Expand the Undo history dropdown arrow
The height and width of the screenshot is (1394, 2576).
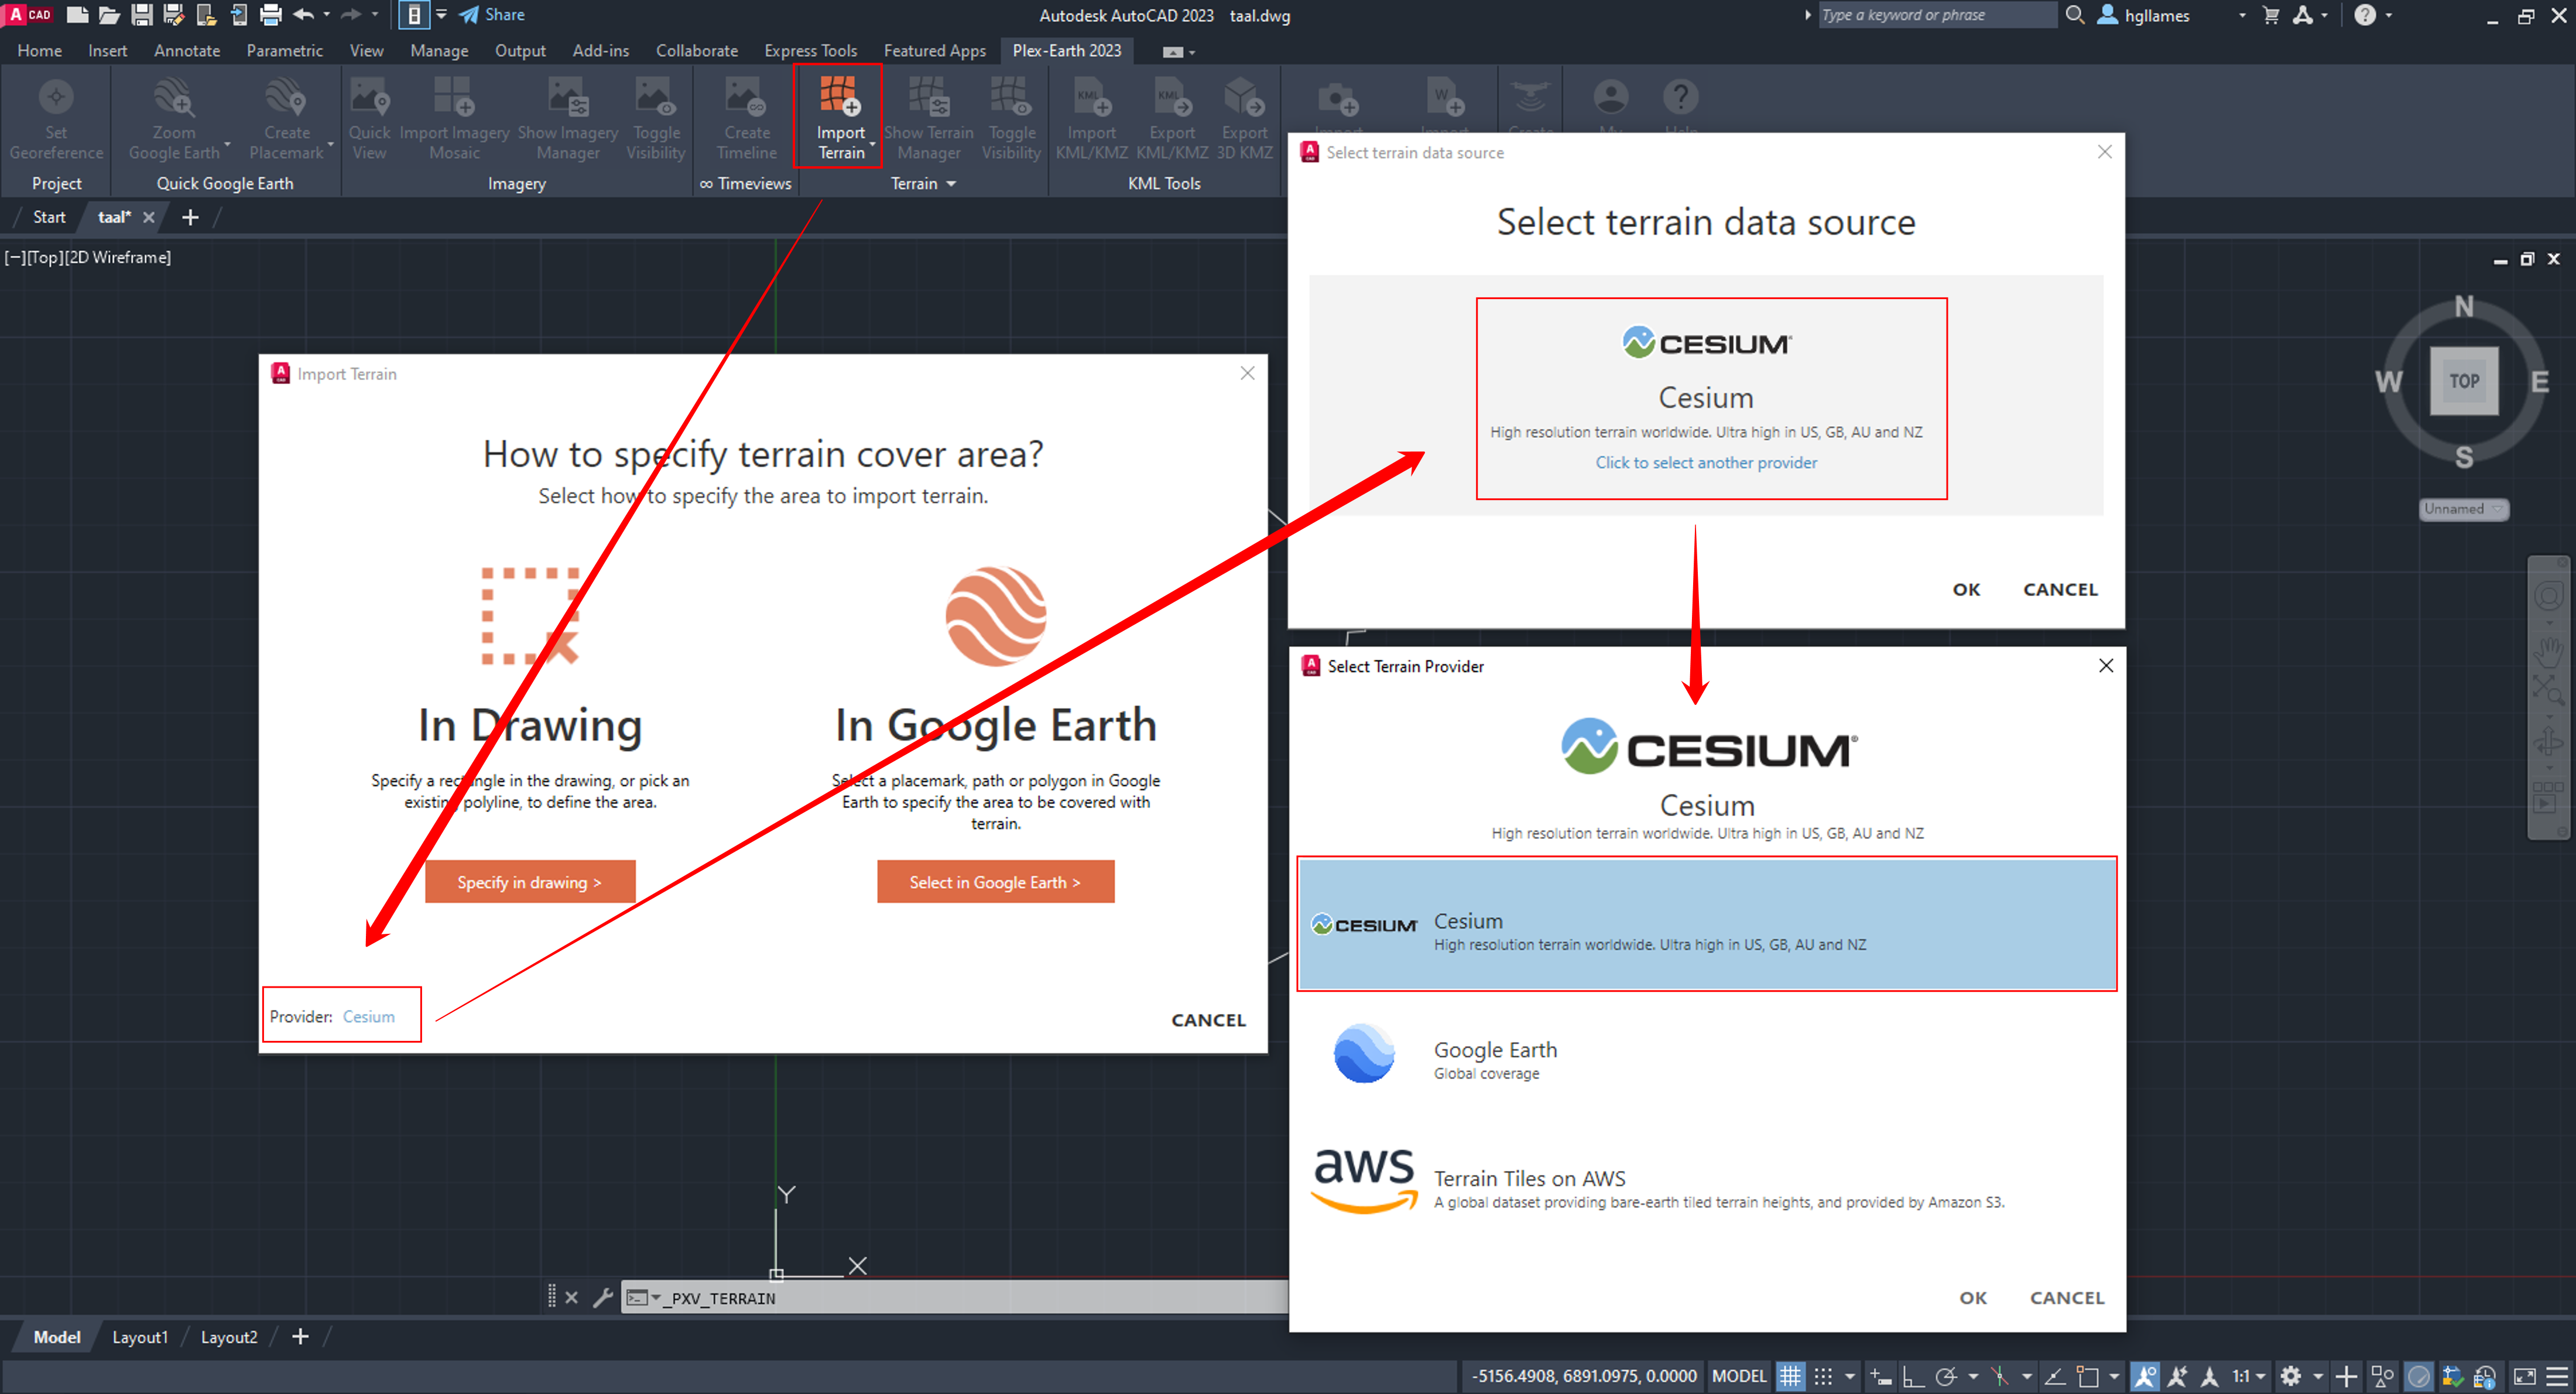(x=326, y=15)
